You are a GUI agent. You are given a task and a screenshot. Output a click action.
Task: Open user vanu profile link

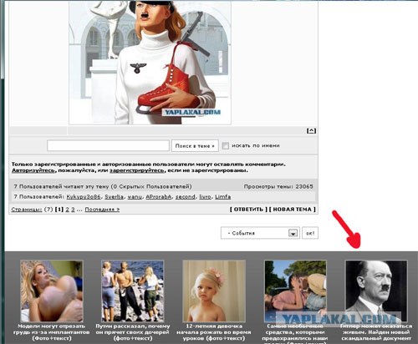135,197
